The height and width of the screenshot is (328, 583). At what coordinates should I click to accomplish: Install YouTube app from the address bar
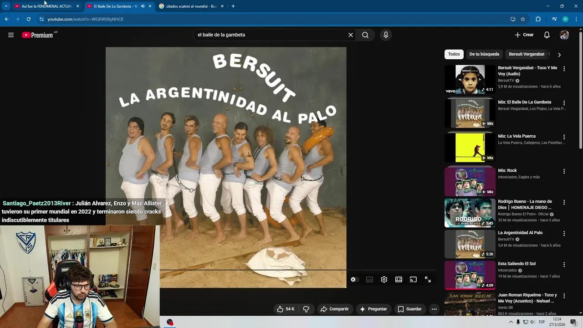coord(513,19)
